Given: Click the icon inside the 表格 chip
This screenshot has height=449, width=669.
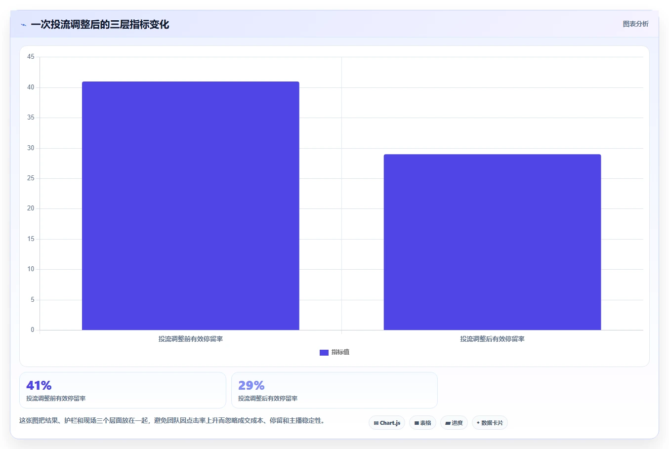Looking at the screenshot, I should pyautogui.click(x=417, y=423).
